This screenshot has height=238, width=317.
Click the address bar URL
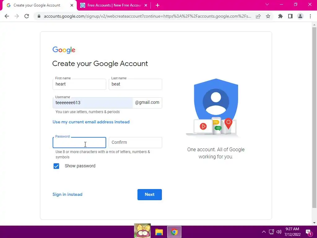[x=147, y=16]
